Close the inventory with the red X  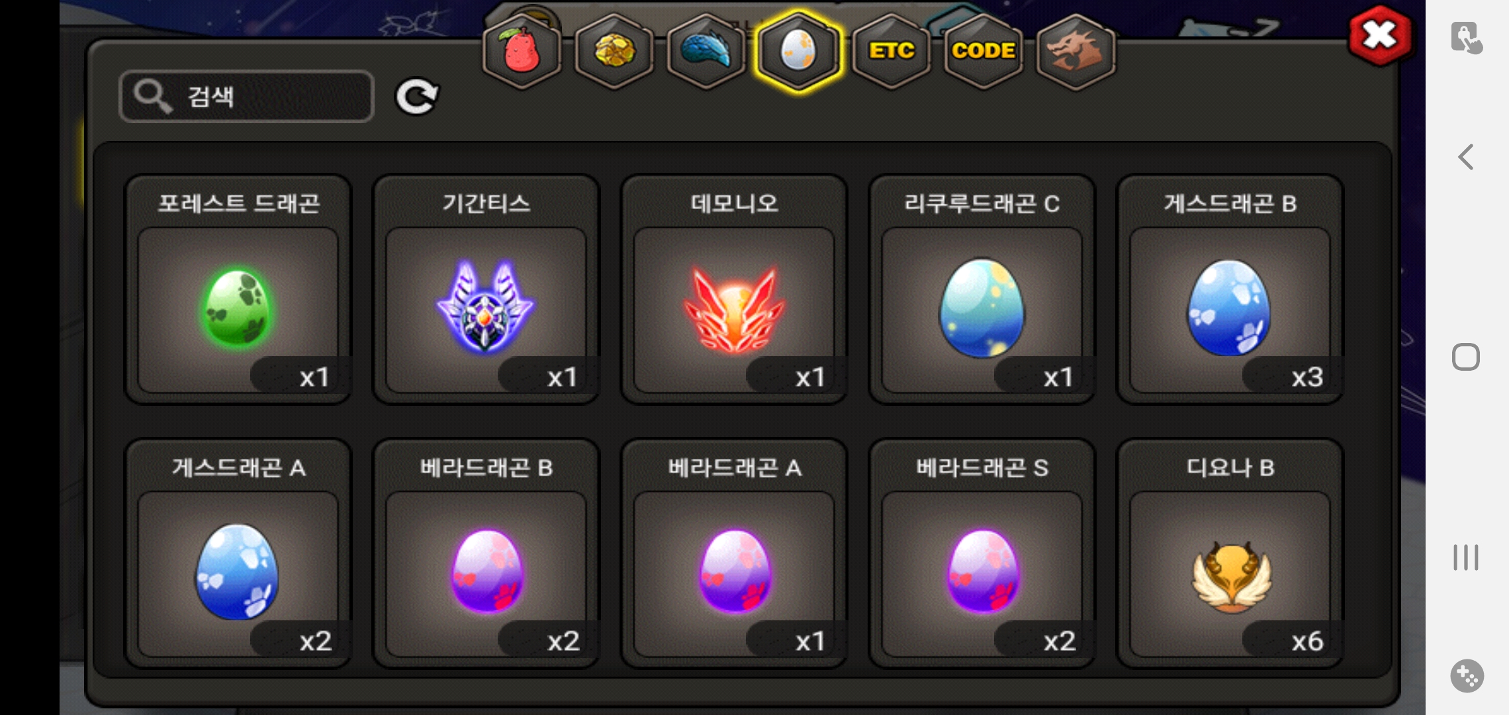1380,36
